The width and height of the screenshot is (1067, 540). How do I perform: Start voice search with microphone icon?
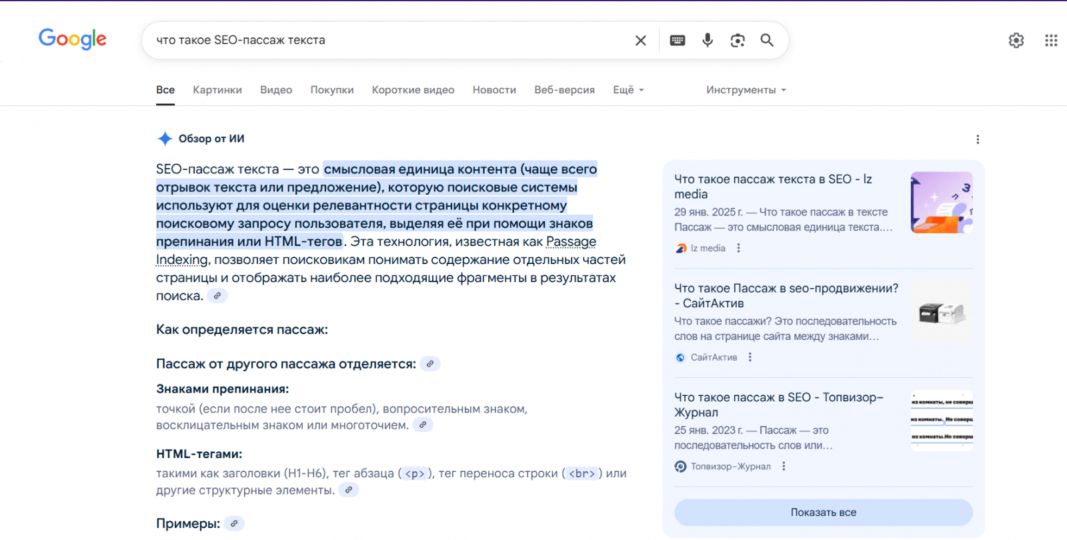pyautogui.click(x=708, y=41)
